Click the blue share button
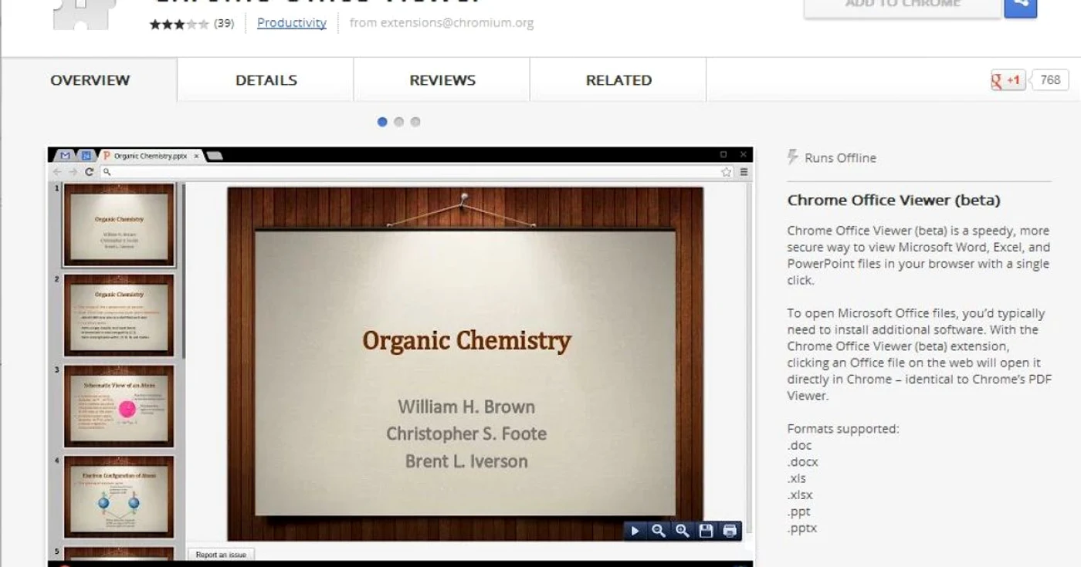The width and height of the screenshot is (1081, 567). coord(1020,6)
